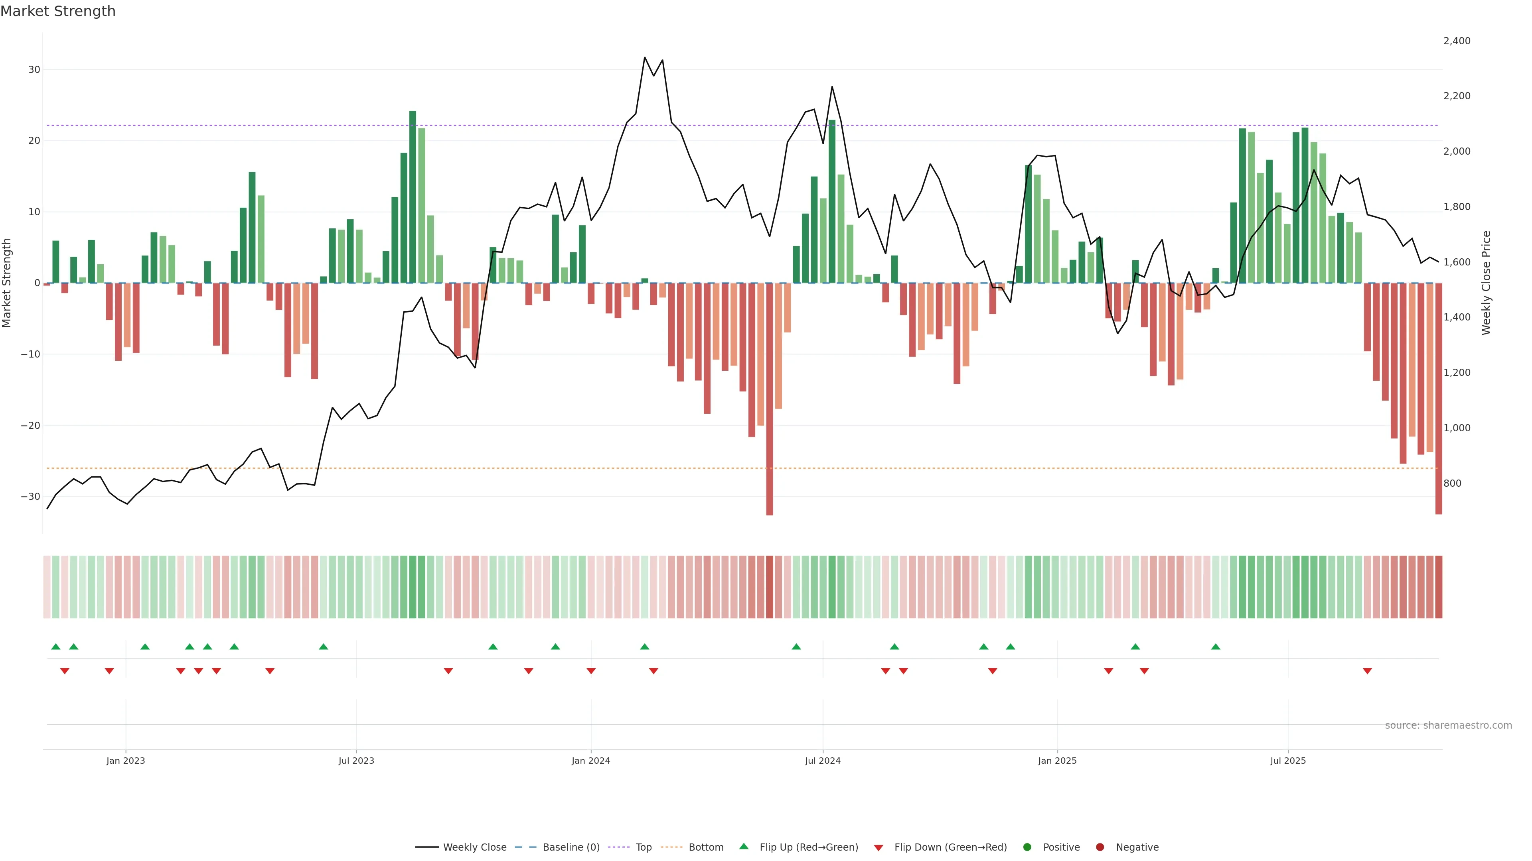Click the last red flip-down marker after Jul 2025
The height and width of the screenshot is (861, 1532).
pyautogui.click(x=1367, y=671)
